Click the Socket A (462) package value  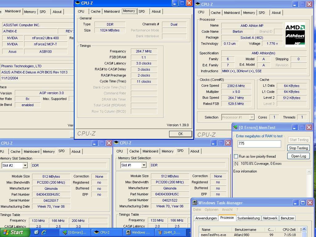252,37
